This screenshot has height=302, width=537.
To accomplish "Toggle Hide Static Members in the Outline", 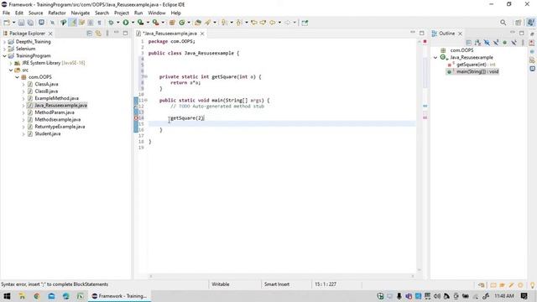I will [x=496, y=43].
